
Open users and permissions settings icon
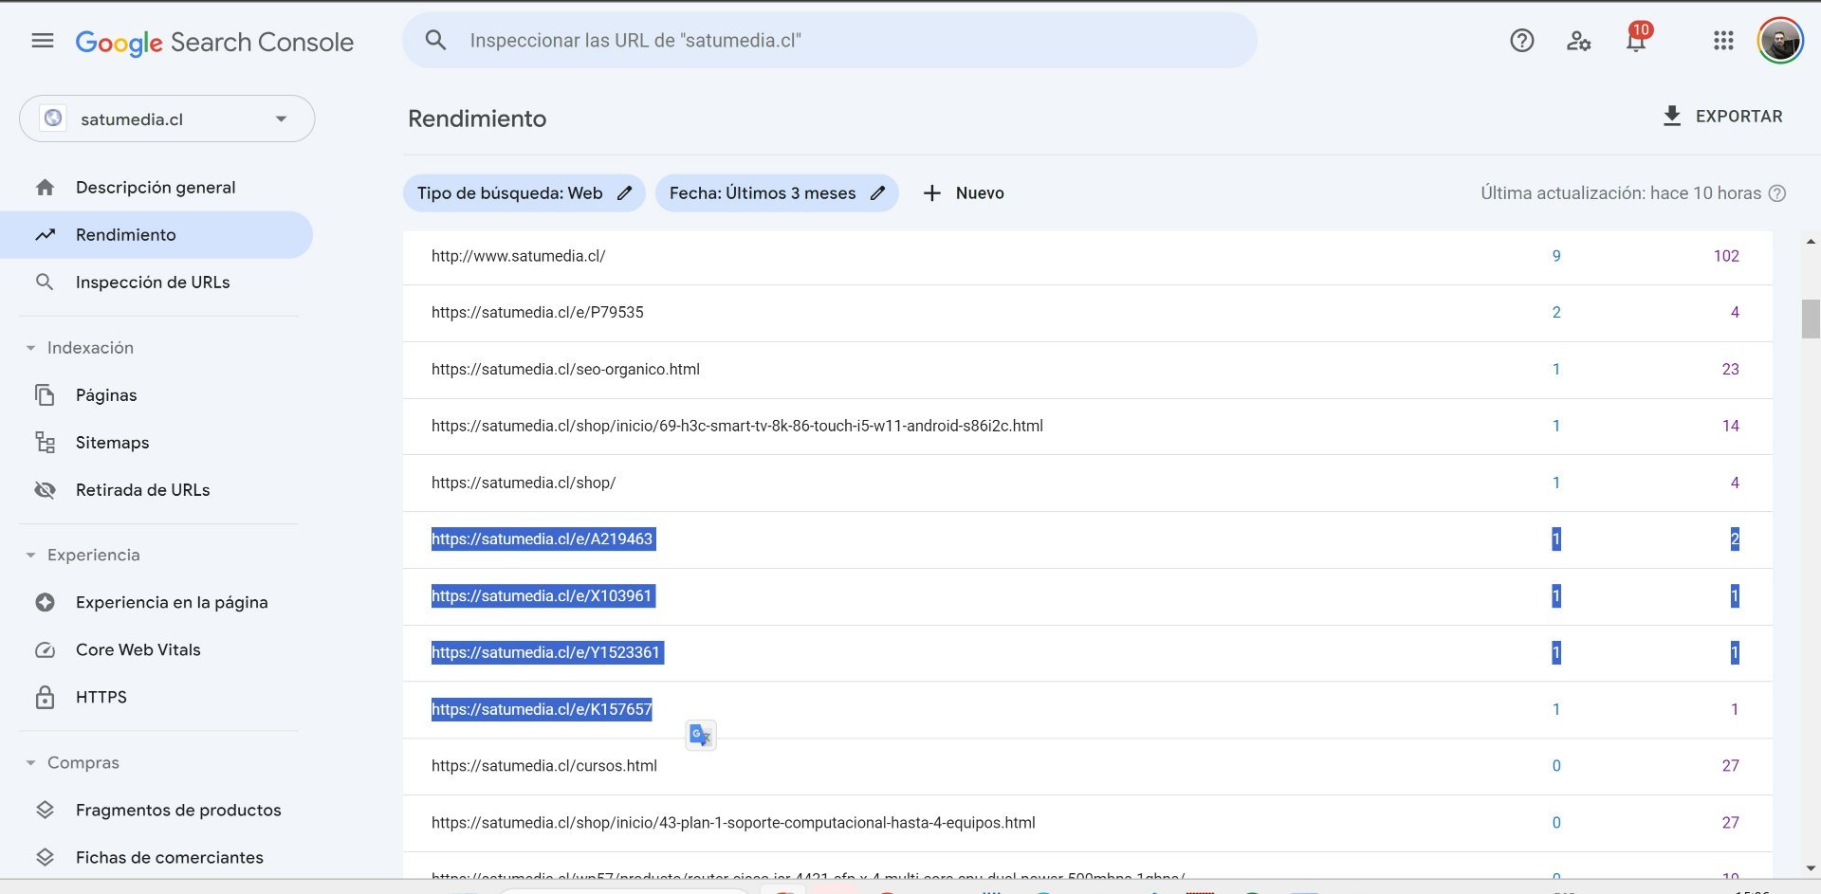click(x=1578, y=41)
